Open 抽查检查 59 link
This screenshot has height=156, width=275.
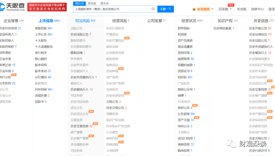pos(186,59)
